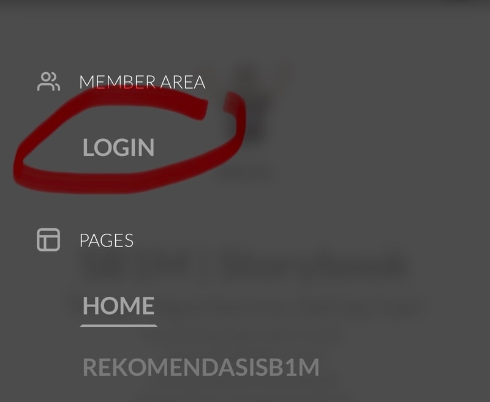Click the Pages layout icon

48,240
